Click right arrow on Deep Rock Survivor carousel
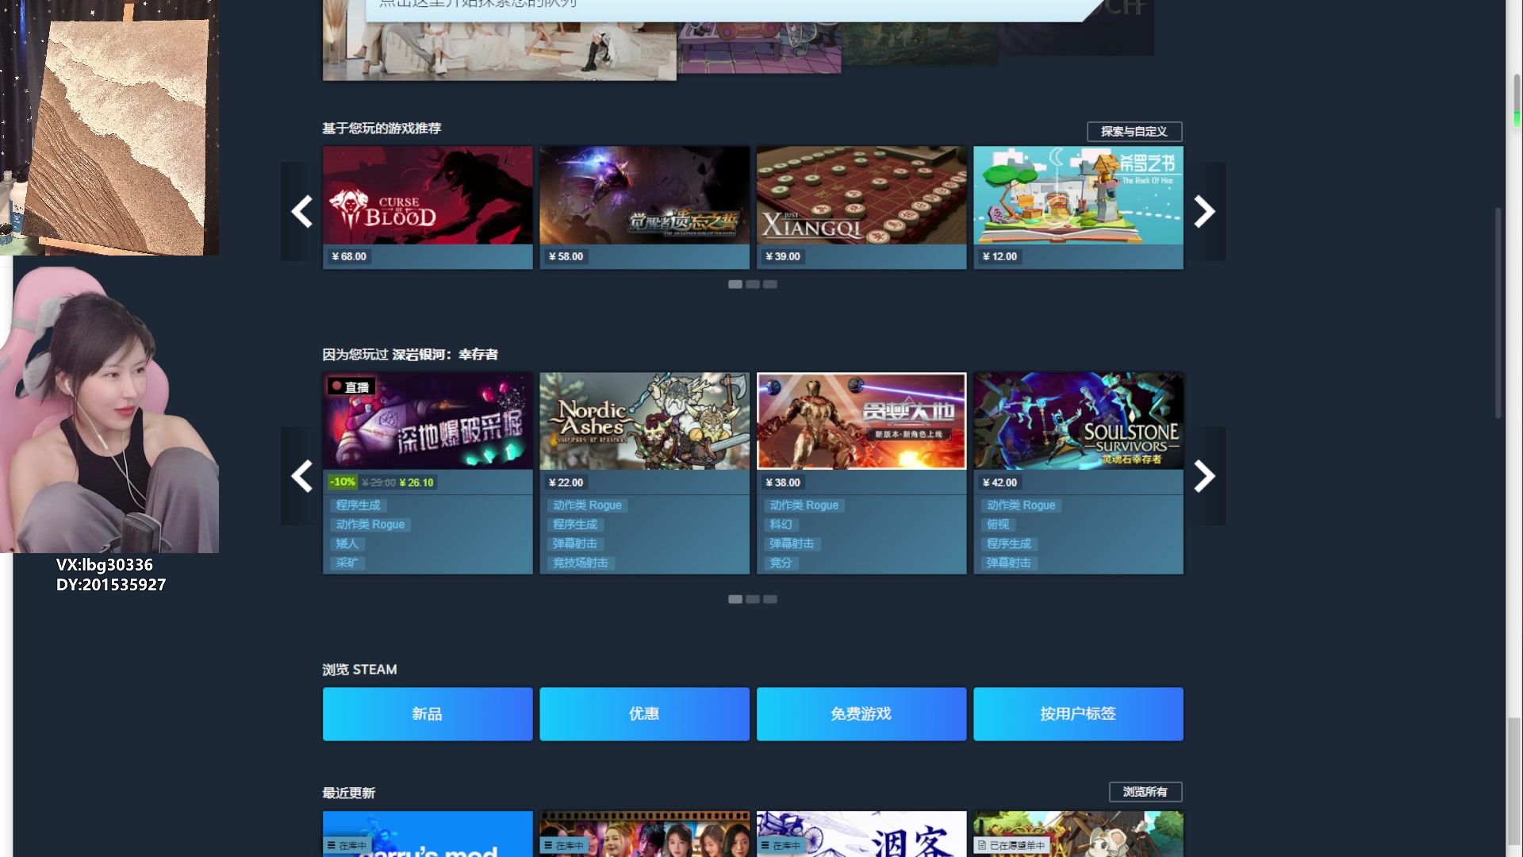This screenshot has height=857, width=1523. [x=1204, y=476]
